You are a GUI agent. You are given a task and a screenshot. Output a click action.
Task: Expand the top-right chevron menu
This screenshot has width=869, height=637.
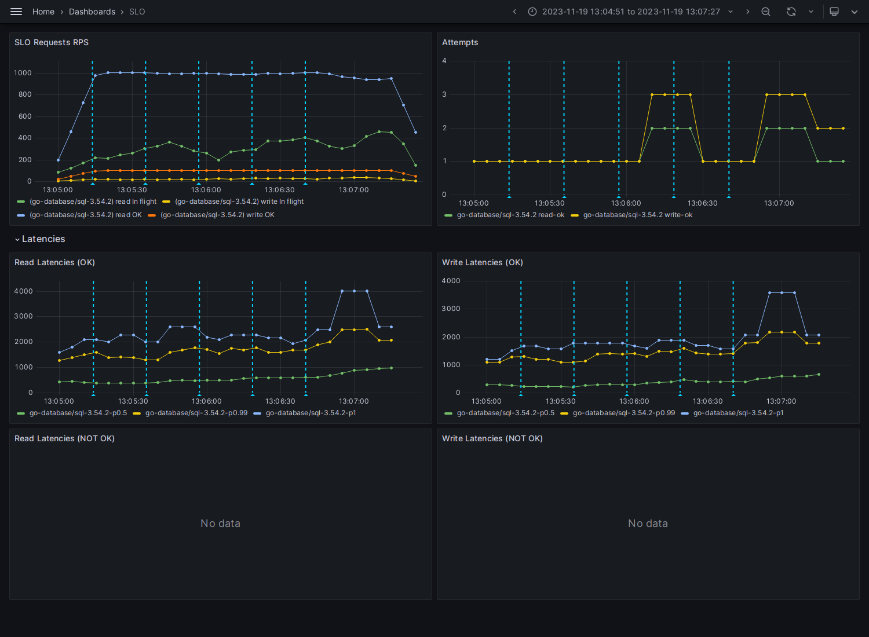pyautogui.click(x=854, y=12)
